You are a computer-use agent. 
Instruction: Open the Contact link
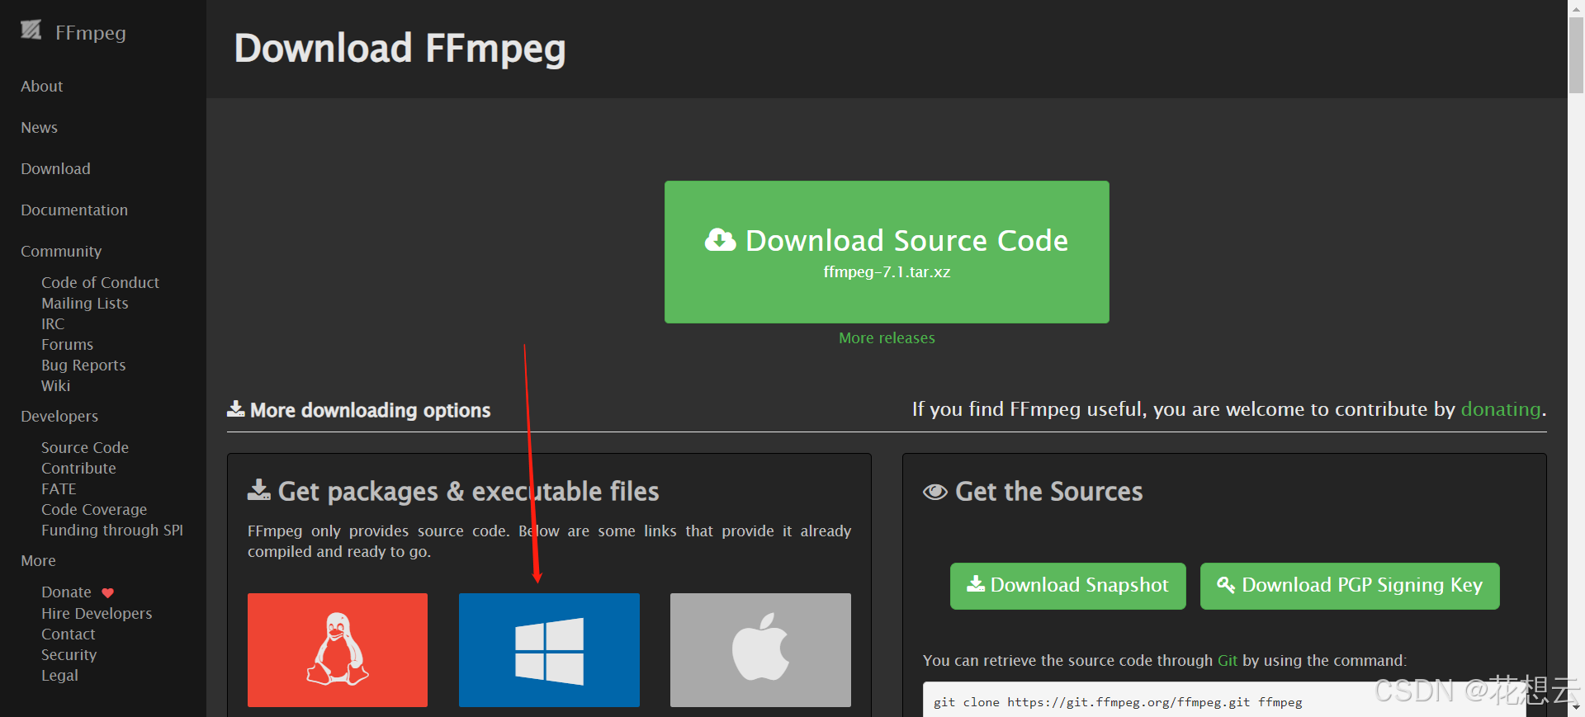pyautogui.click(x=69, y=634)
